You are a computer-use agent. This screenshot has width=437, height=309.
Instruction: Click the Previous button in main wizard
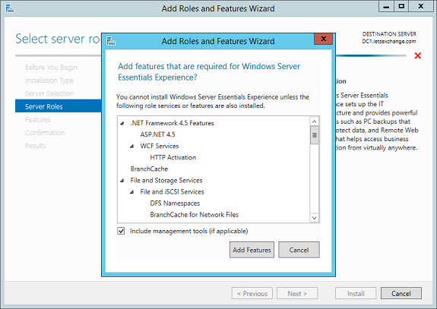tap(252, 293)
